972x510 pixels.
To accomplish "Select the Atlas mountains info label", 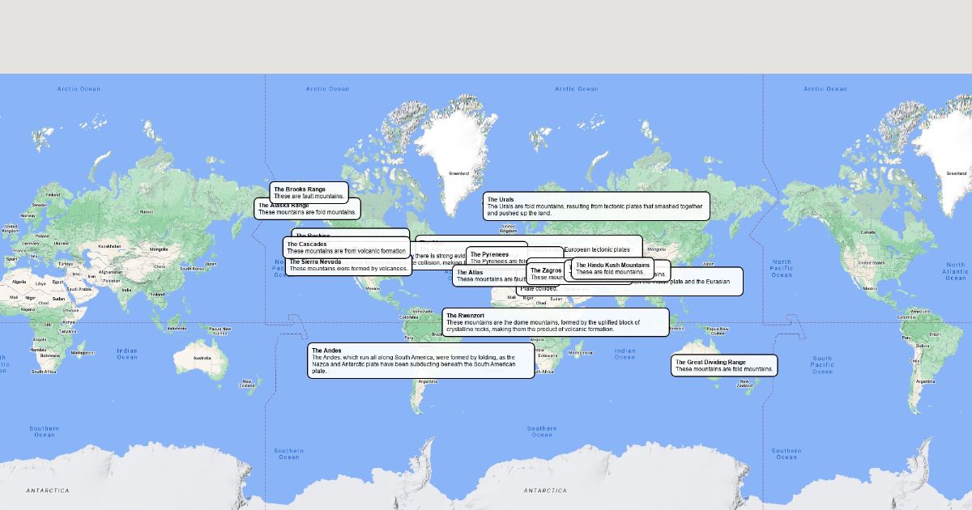I will pos(486,276).
